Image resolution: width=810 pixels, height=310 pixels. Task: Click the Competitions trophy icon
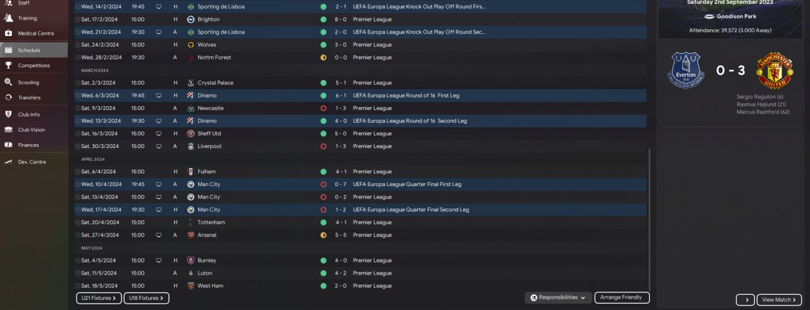(8, 65)
